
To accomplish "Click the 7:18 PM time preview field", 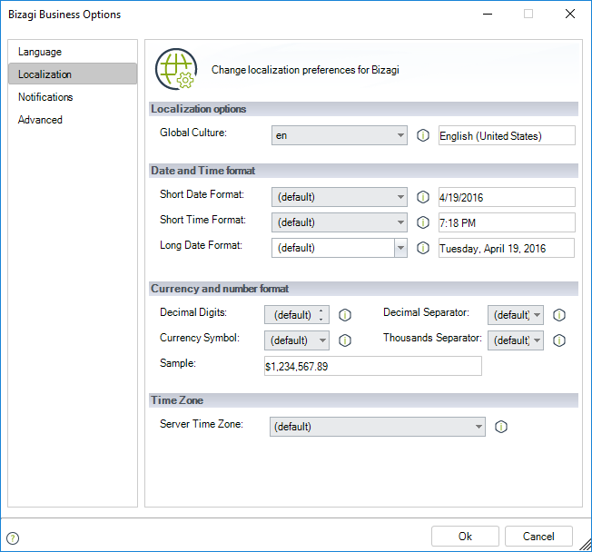I will point(507,222).
